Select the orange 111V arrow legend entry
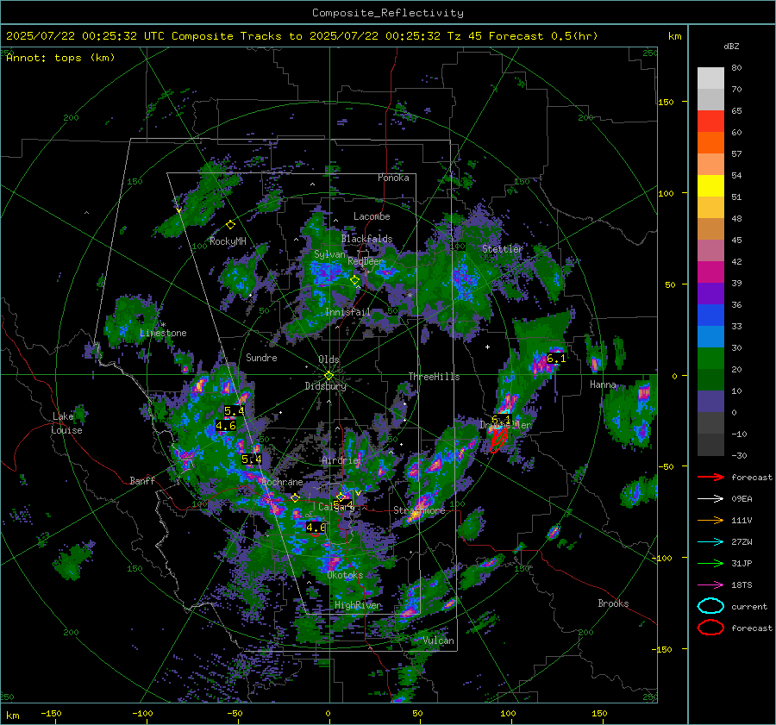 coord(710,520)
